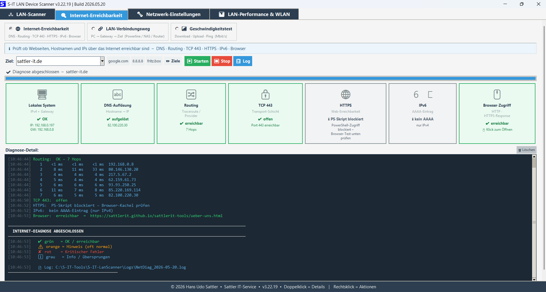
Task: Click the Routing: OK – 7 Hops log line
Action: point(57,159)
